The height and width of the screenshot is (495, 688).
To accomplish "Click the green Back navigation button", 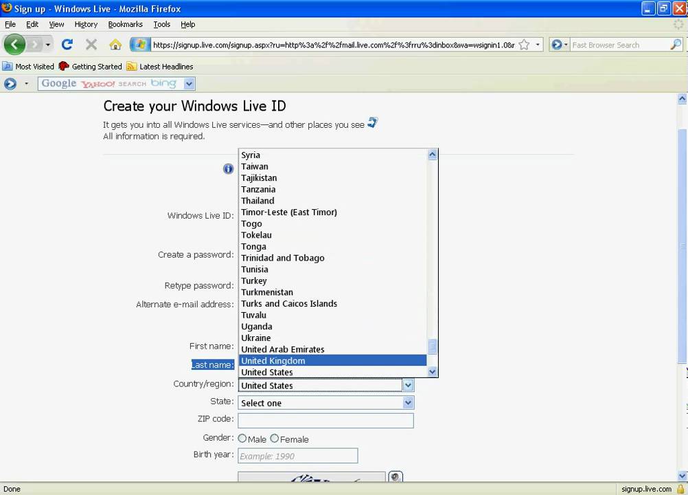I will click(14, 45).
